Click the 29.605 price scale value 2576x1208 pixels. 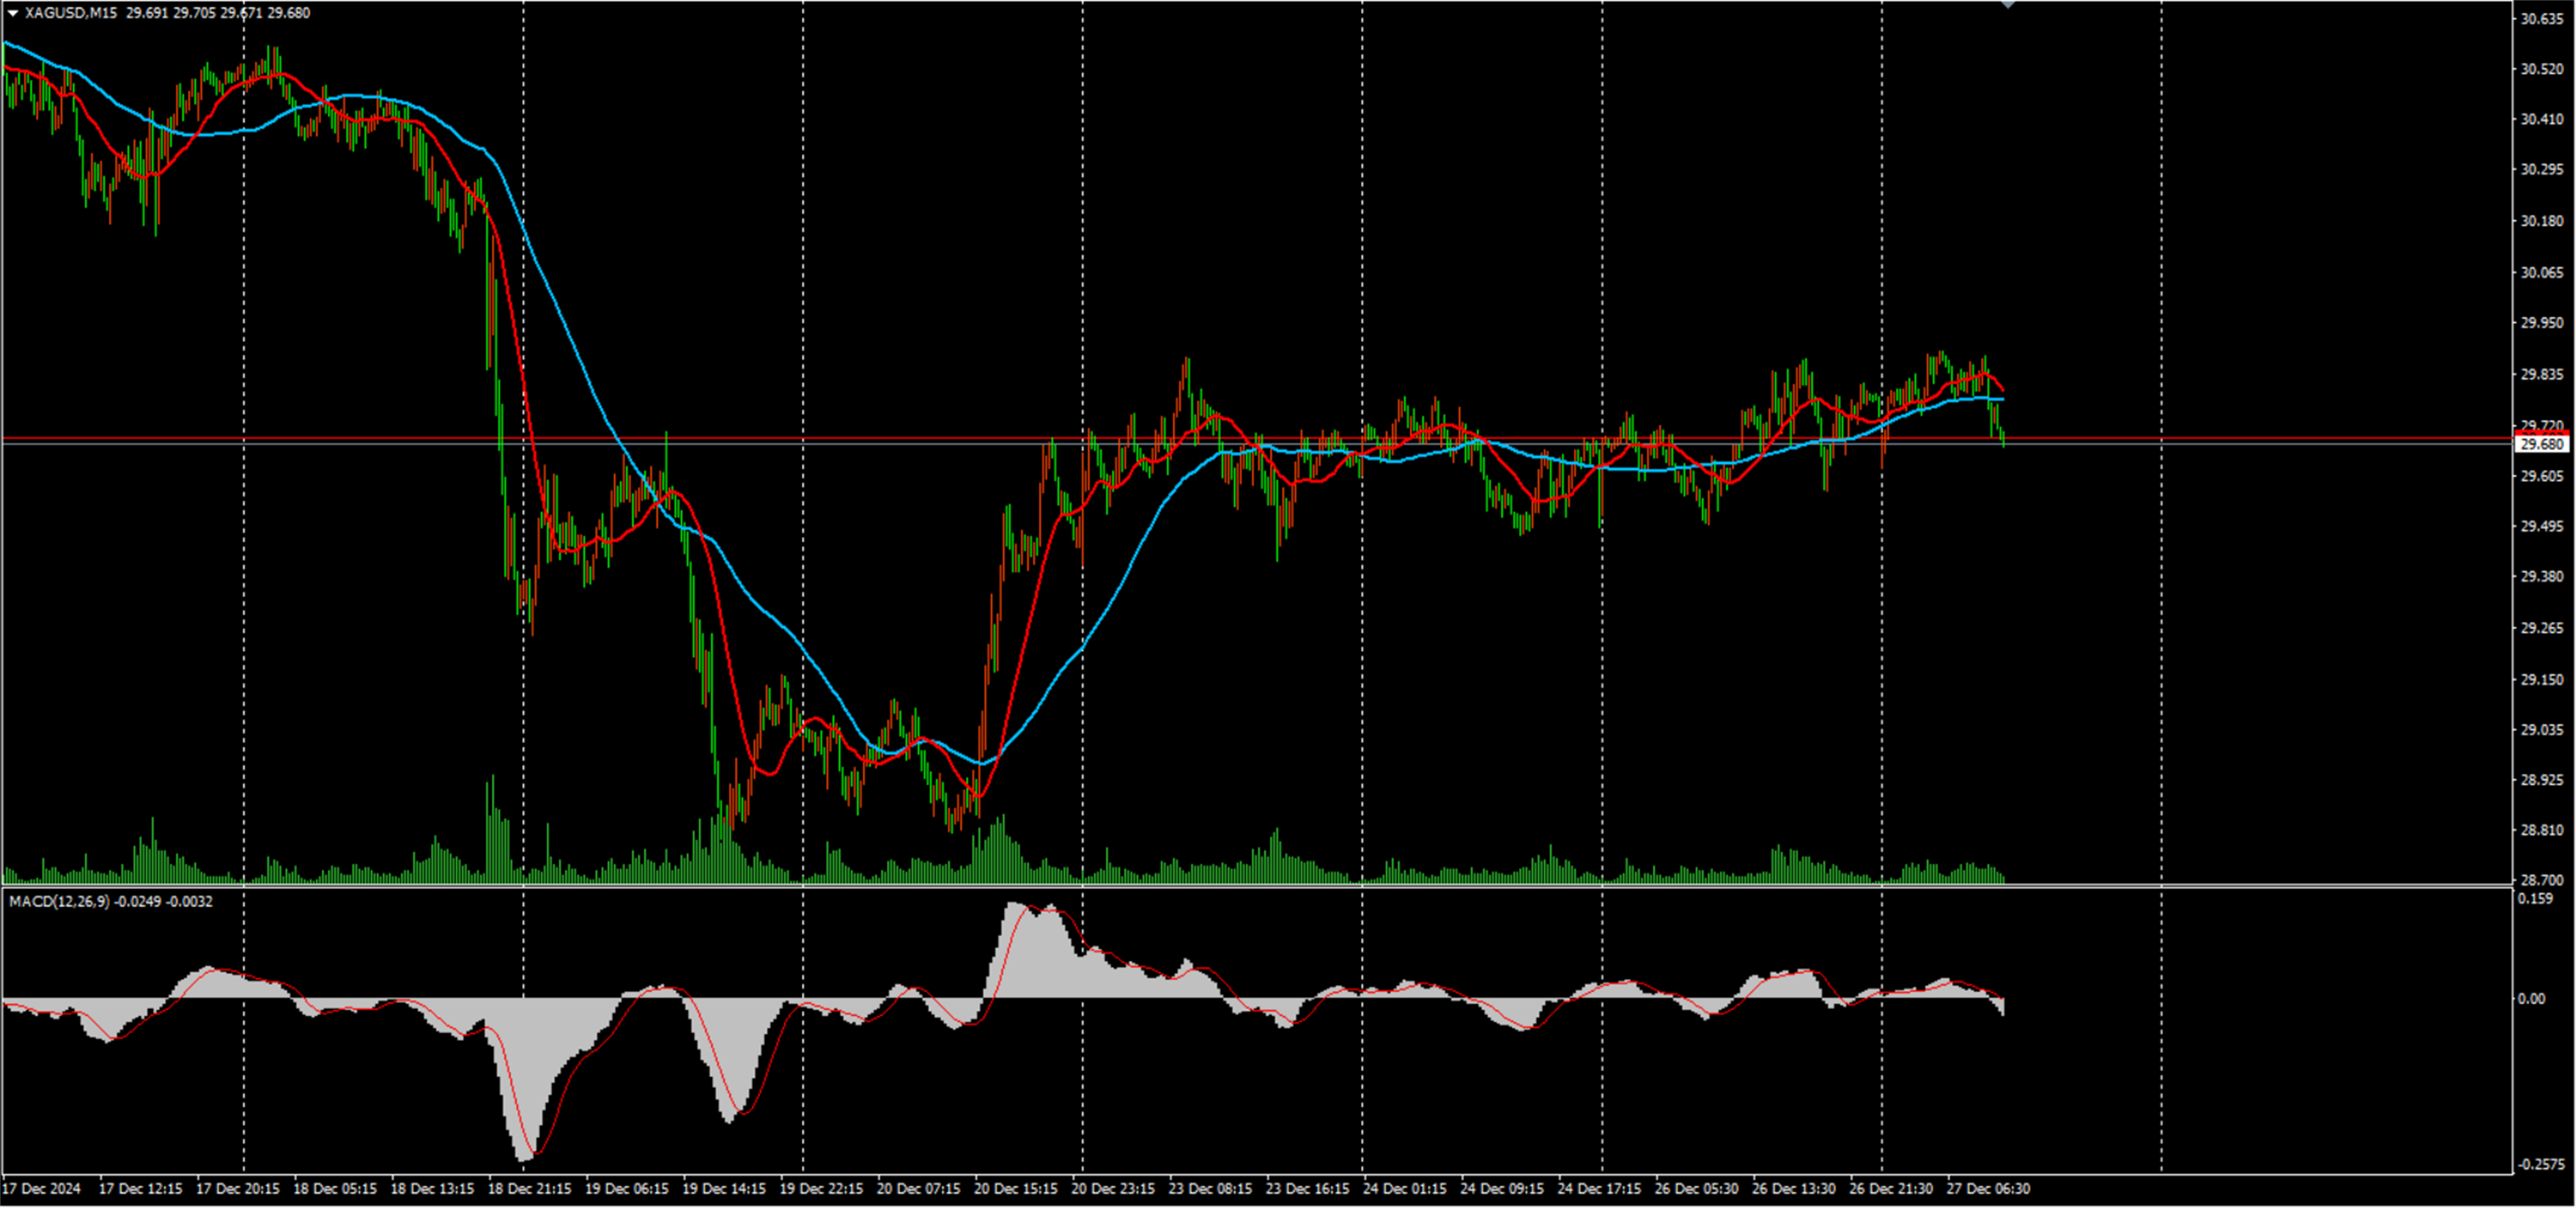(x=2542, y=476)
